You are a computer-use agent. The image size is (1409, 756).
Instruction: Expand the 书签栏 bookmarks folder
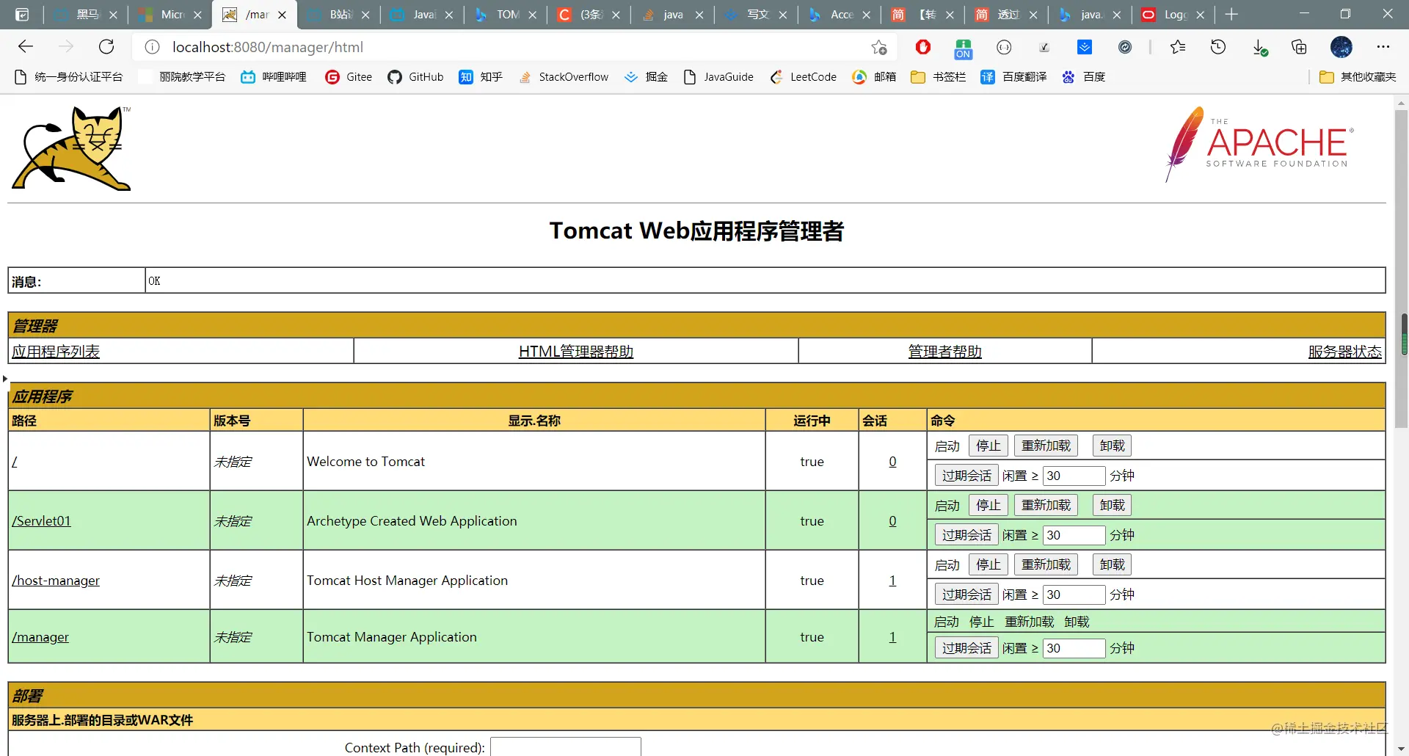[938, 76]
